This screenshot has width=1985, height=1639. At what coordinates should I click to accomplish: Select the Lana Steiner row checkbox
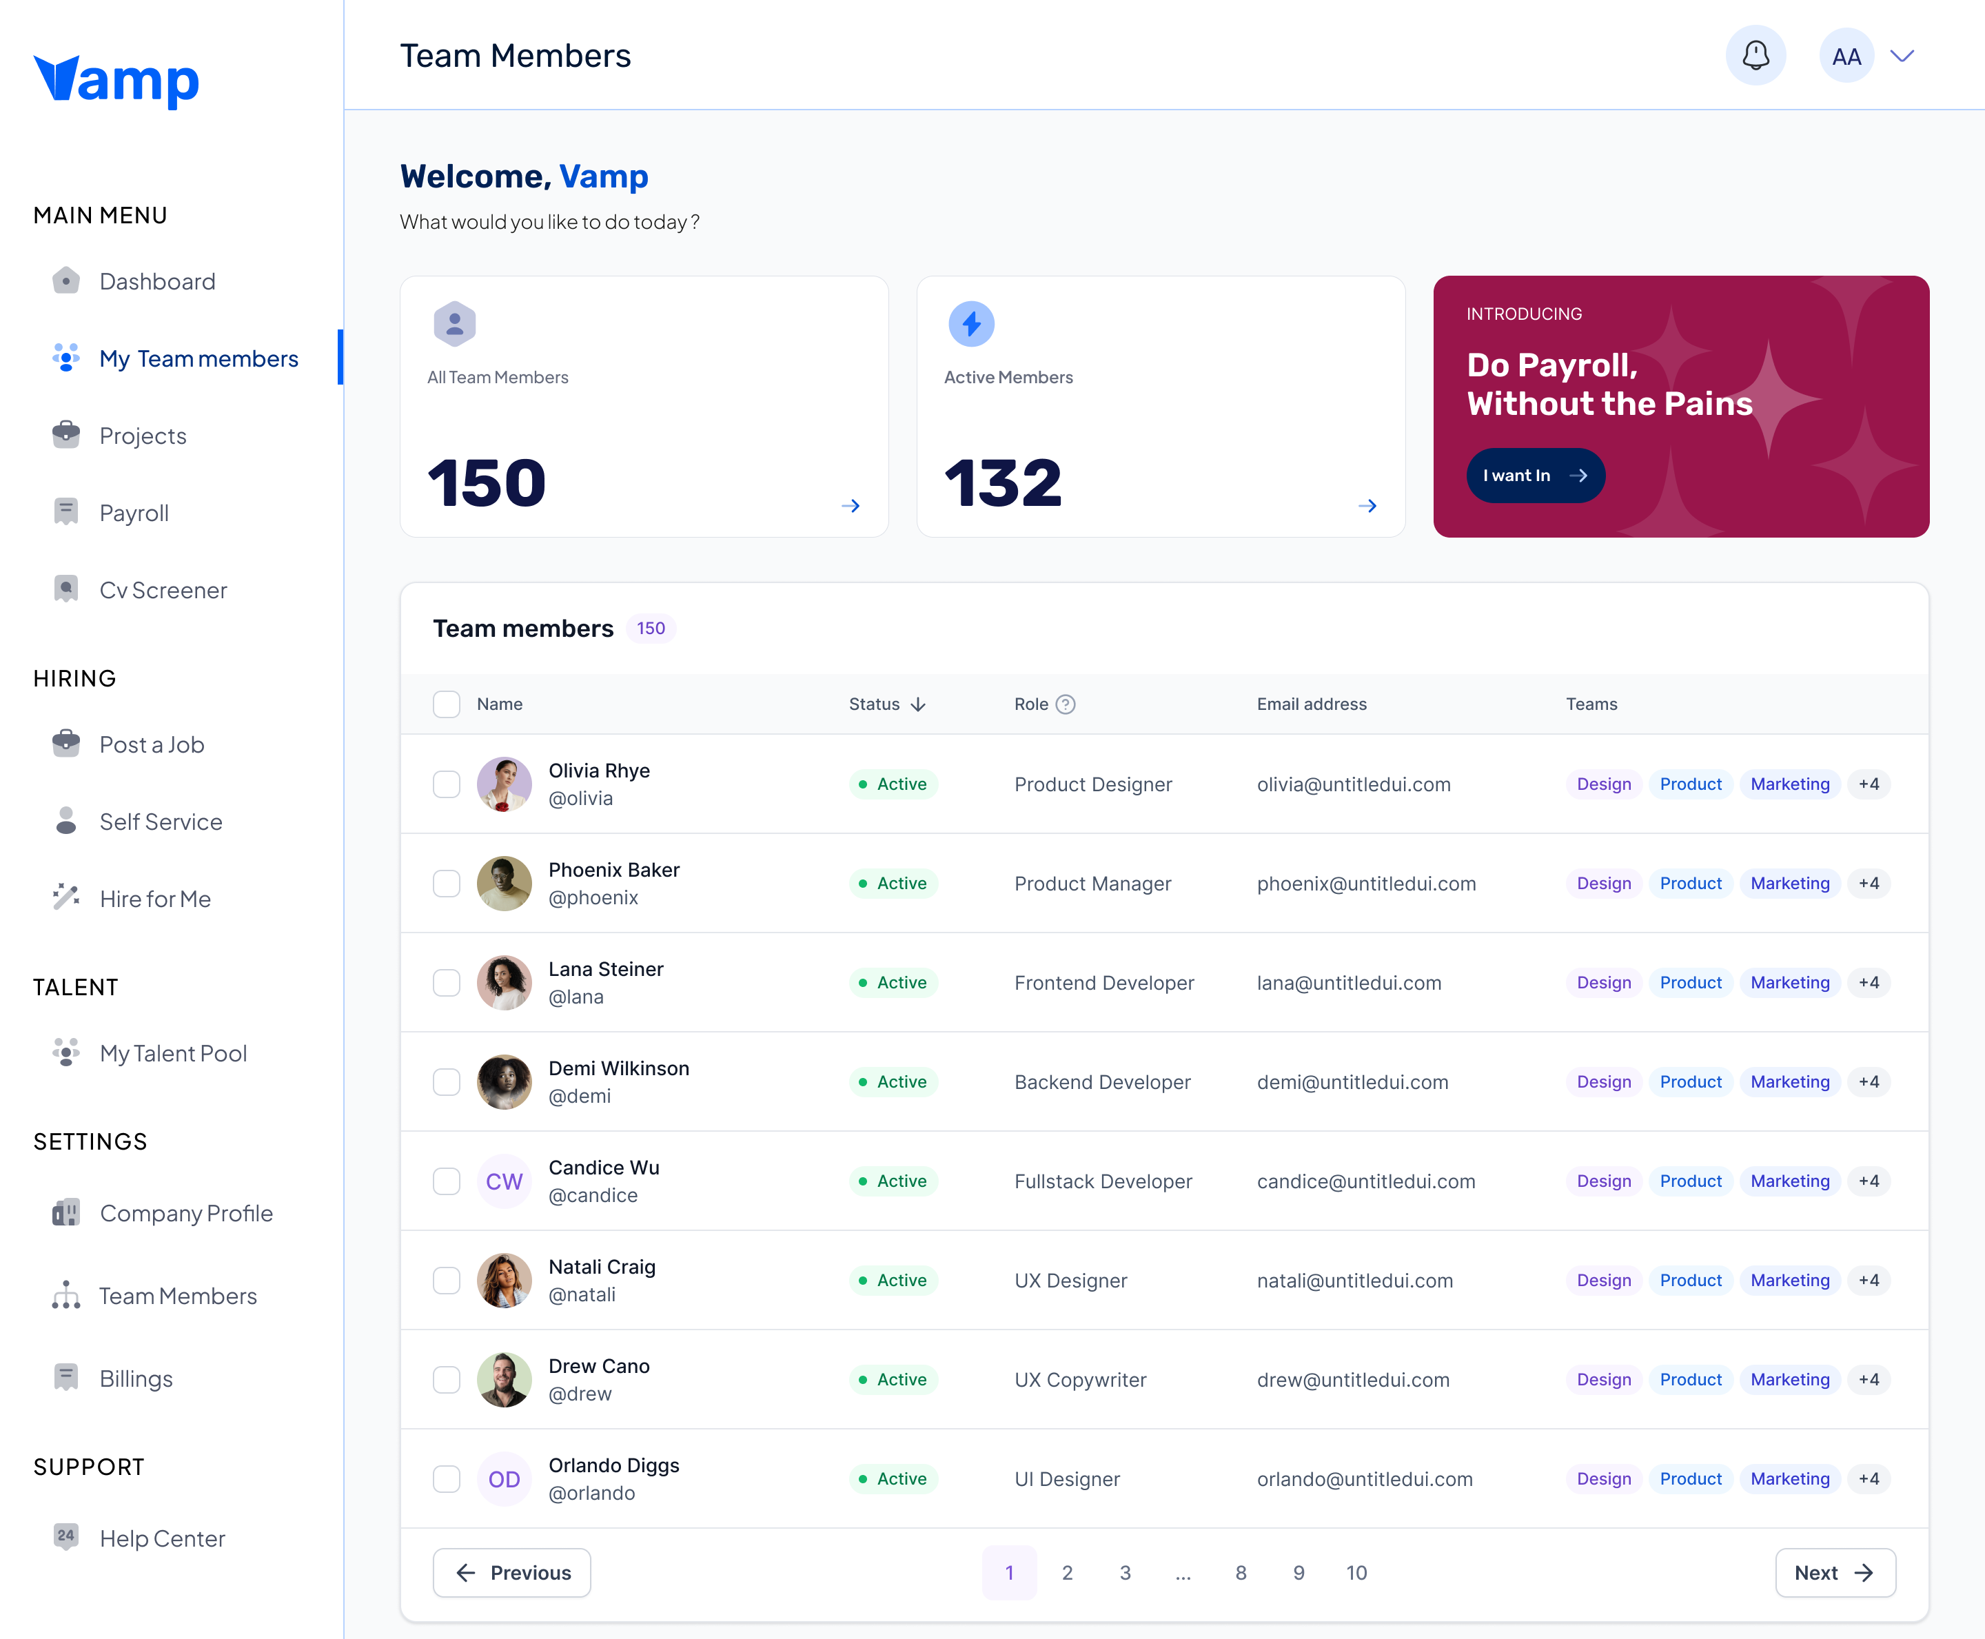pos(447,983)
